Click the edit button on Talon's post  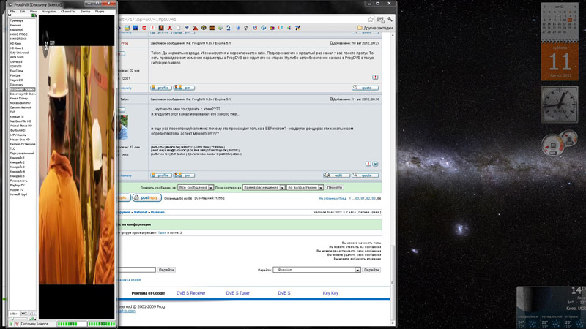pyautogui.click(x=337, y=175)
